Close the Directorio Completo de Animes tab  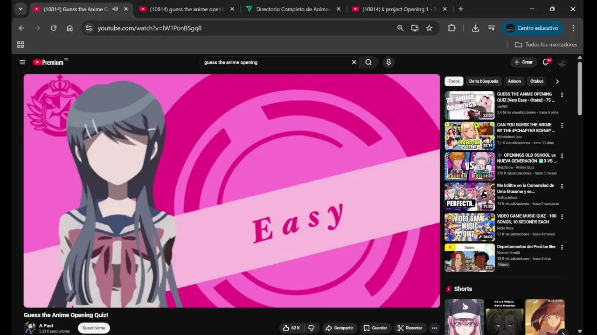coord(339,9)
